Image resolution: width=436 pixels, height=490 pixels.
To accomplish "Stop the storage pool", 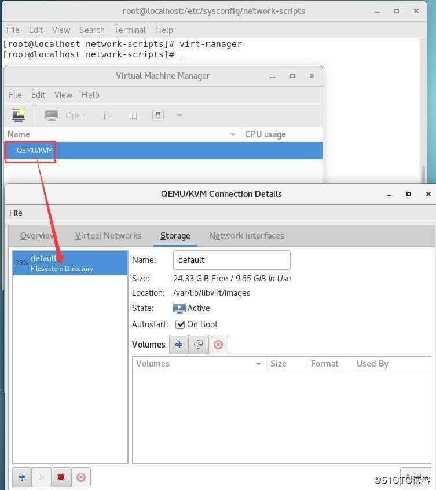I will tap(61, 477).
